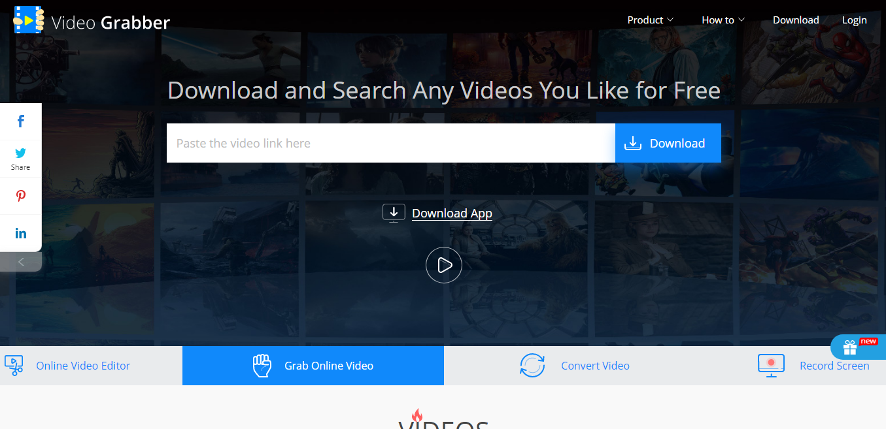Click the Video Grabber logo icon

29,20
